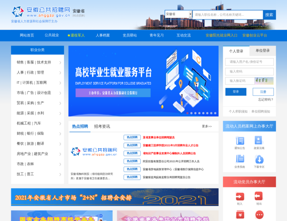Click the 登录 login button
287x221 pixels.
236,91
